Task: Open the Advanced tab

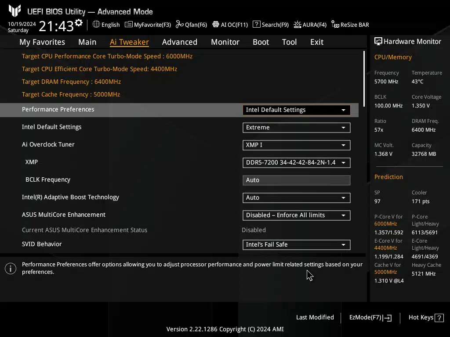Action: [x=180, y=42]
